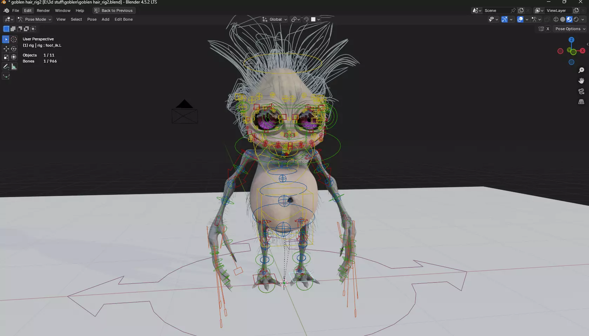Click the X axis on navigation gizmo
This screenshot has height=336, width=589.
pyautogui.click(x=582, y=51)
